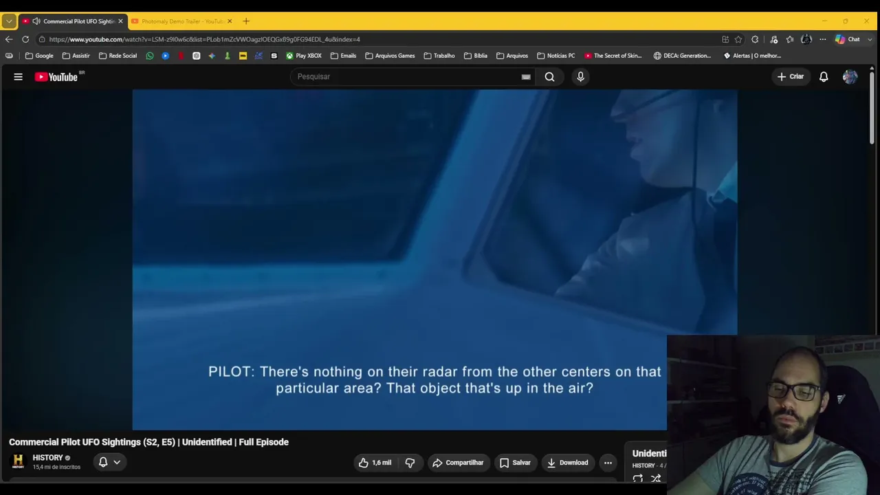Image resolution: width=880 pixels, height=495 pixels.
Task: Toggle playlist loop button
Action: [x=638, y=478]
